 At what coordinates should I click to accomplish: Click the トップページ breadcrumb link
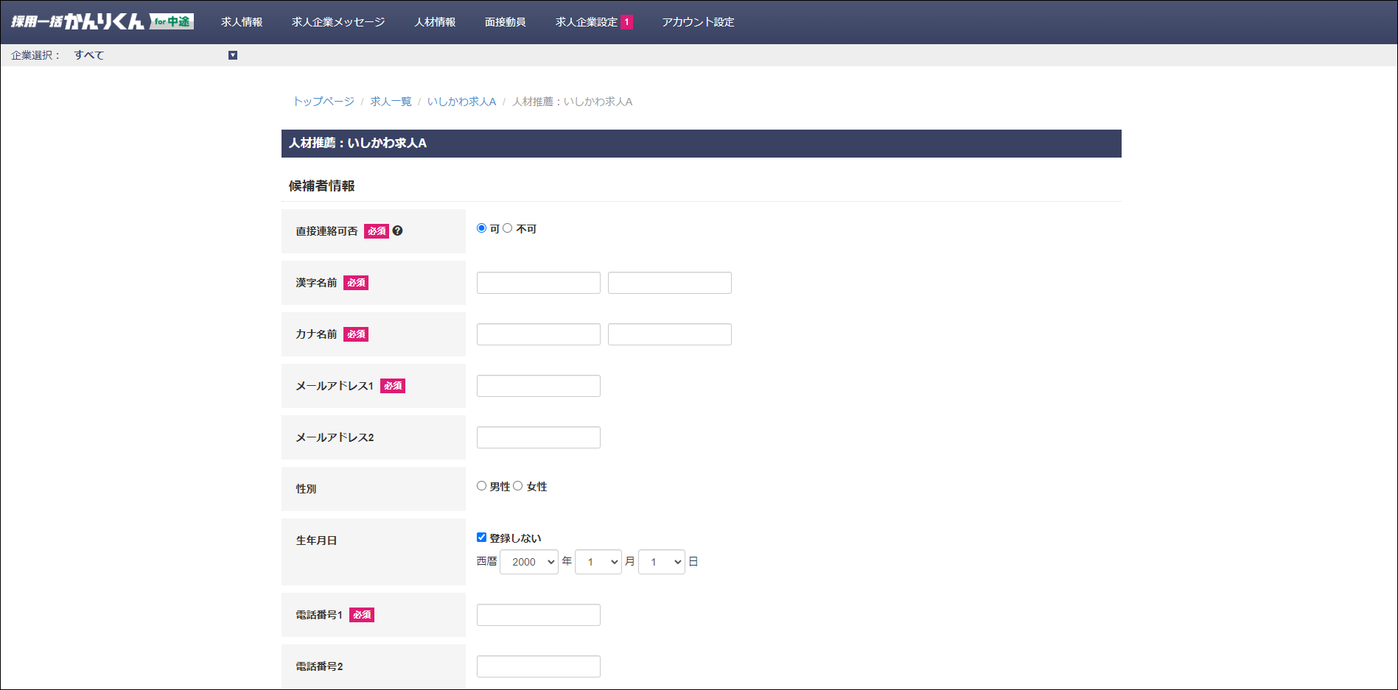click(324, 102)
